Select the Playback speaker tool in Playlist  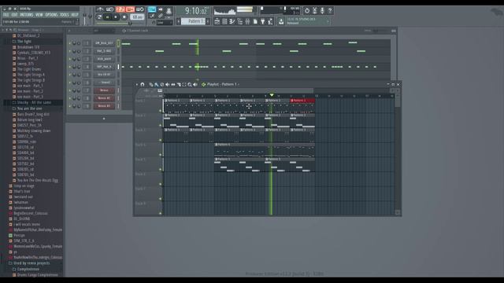[x=195, y=84]
